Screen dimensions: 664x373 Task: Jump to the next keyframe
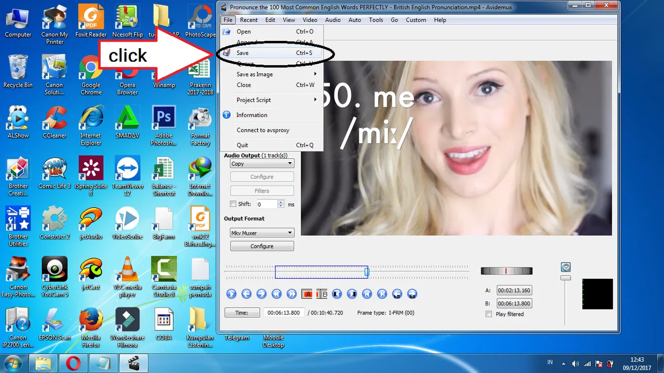click(292, 294)
